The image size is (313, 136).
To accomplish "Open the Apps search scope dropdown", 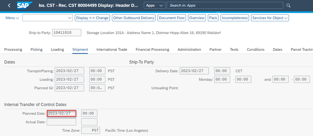I will point(155,6).
